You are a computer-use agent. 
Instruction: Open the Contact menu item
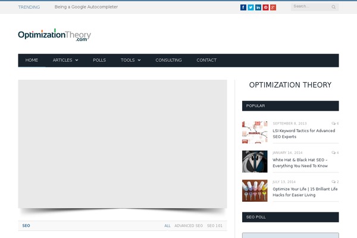(206, 60)
